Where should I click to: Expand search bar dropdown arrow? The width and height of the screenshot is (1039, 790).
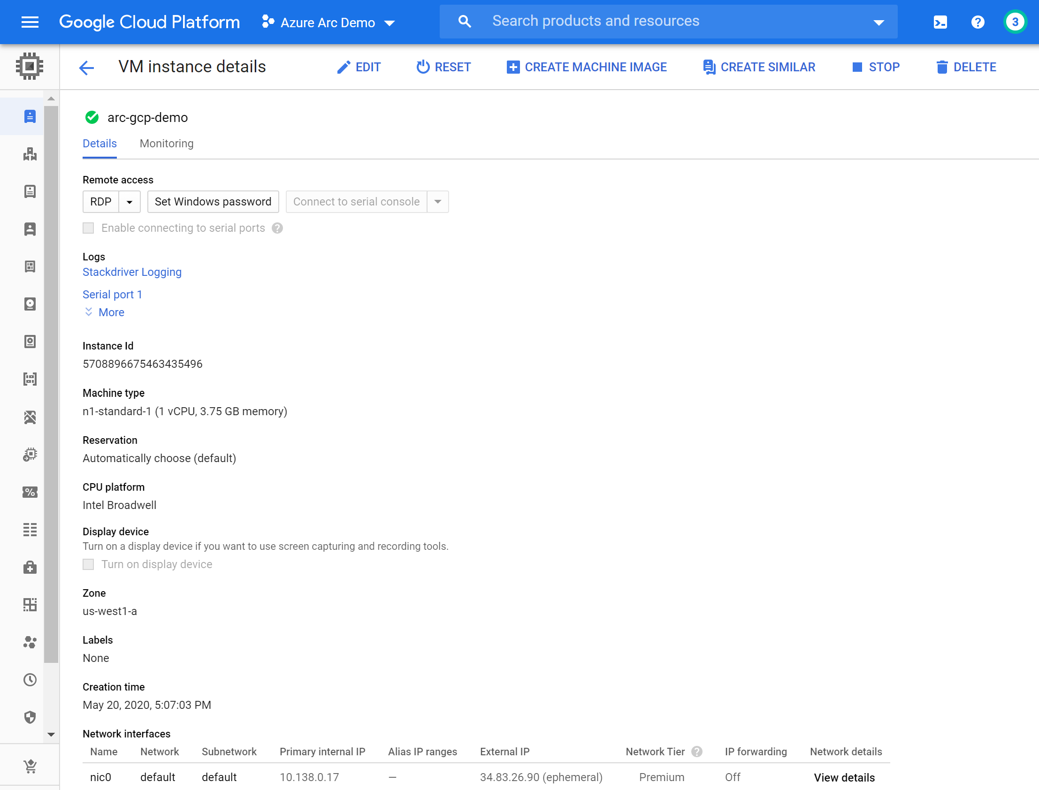tap(879, 22)
